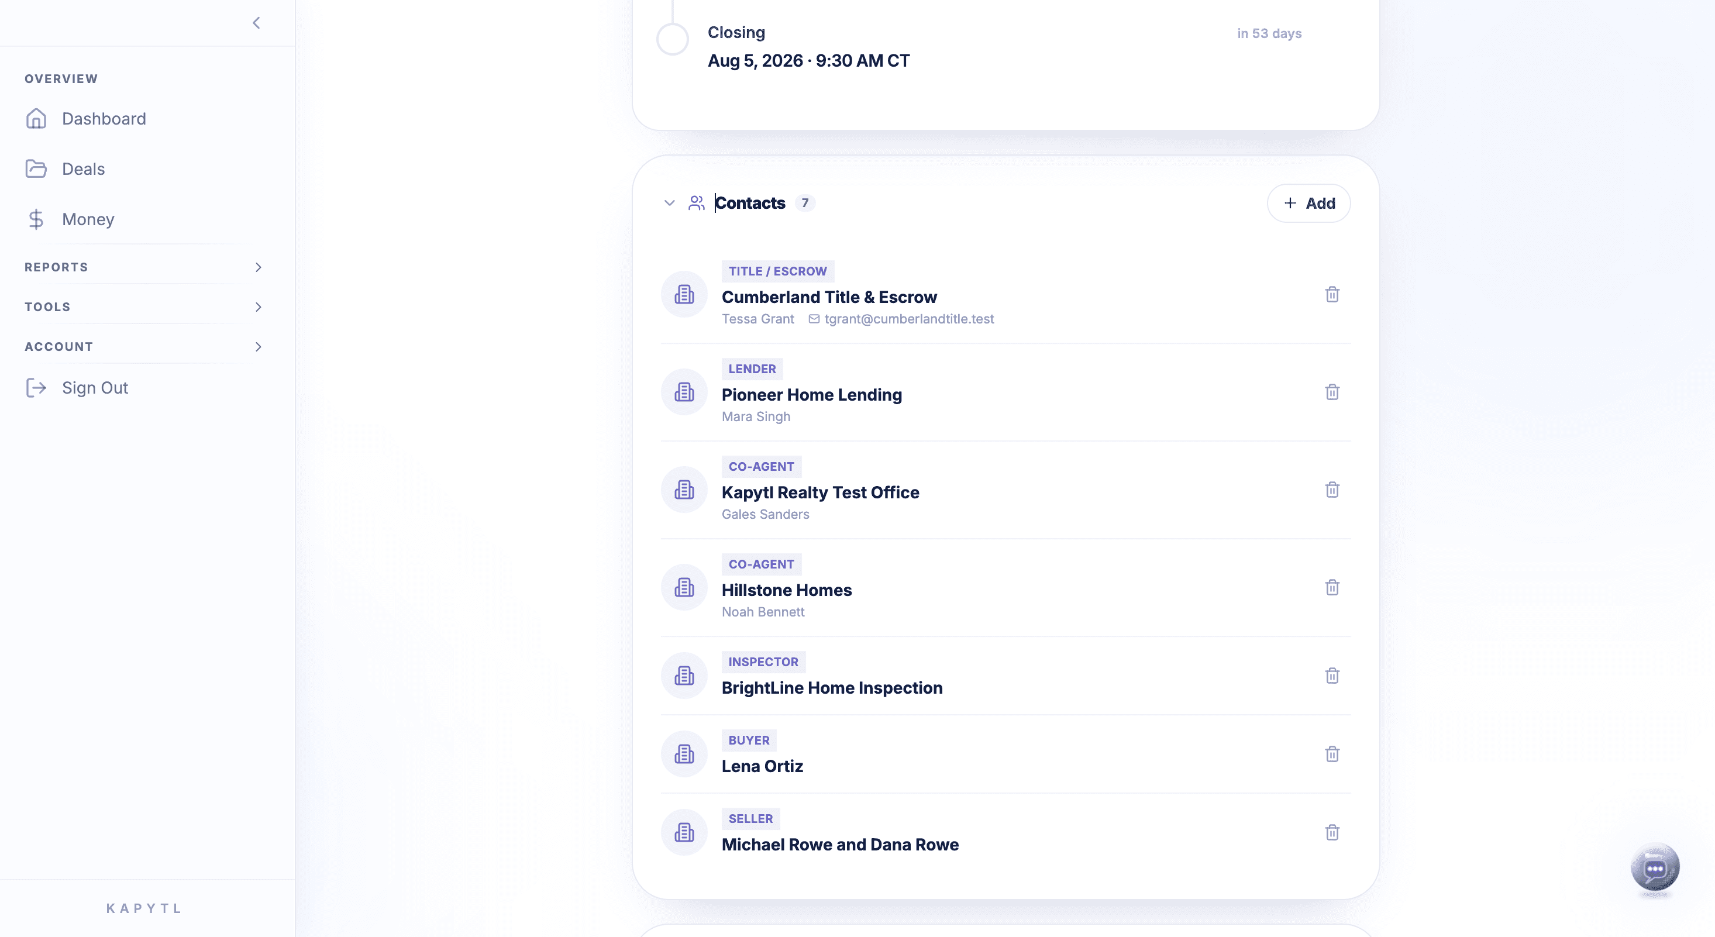1715x937 pixels.
Task: Delete Lena Ortiz contact
Action: pos(1332,755)
